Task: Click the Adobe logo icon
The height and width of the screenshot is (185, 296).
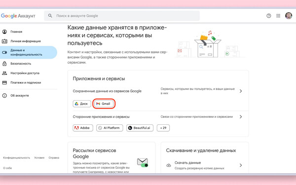Action: coord(76,128)
